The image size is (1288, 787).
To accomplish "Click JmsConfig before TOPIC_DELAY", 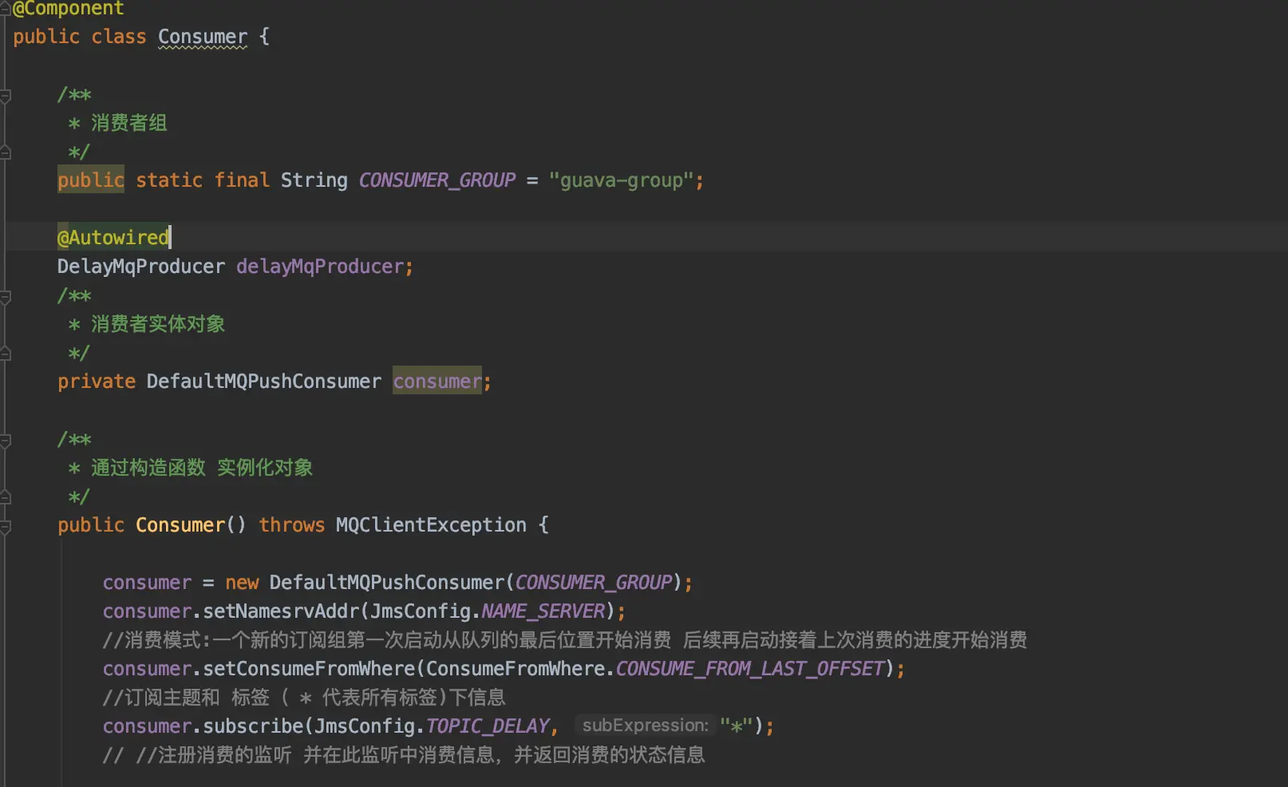I will [365, 726].
